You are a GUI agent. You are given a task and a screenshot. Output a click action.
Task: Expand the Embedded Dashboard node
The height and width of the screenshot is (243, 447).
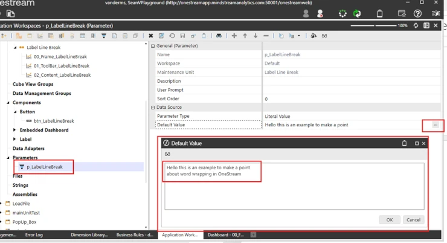point(14,130)
